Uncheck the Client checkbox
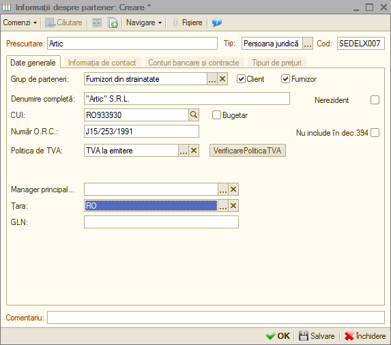 tap(241, 79)
